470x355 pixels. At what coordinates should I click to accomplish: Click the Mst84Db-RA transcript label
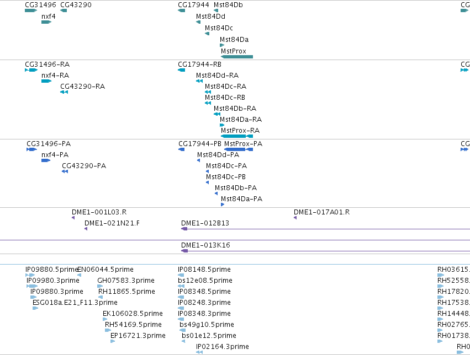[235, 109]
